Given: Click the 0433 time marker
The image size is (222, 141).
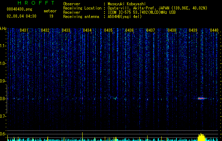Looking at the screenshot, I should (x=66, y=30).
